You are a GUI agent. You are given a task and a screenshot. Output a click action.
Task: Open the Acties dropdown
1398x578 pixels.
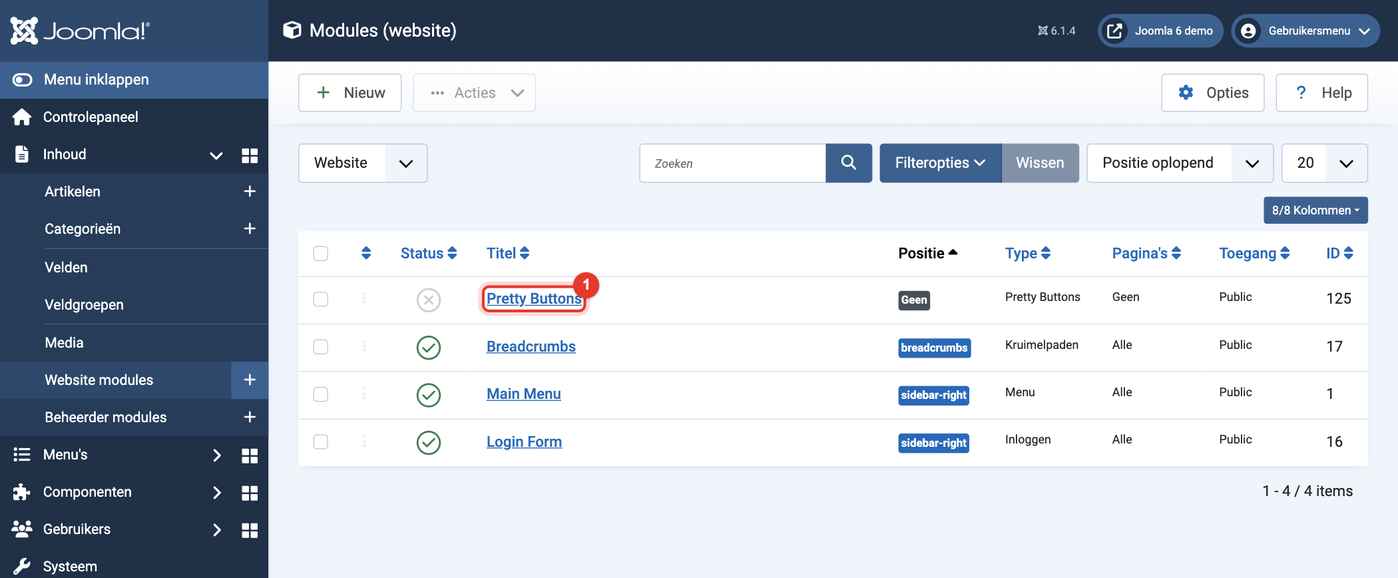coord(474,93)
